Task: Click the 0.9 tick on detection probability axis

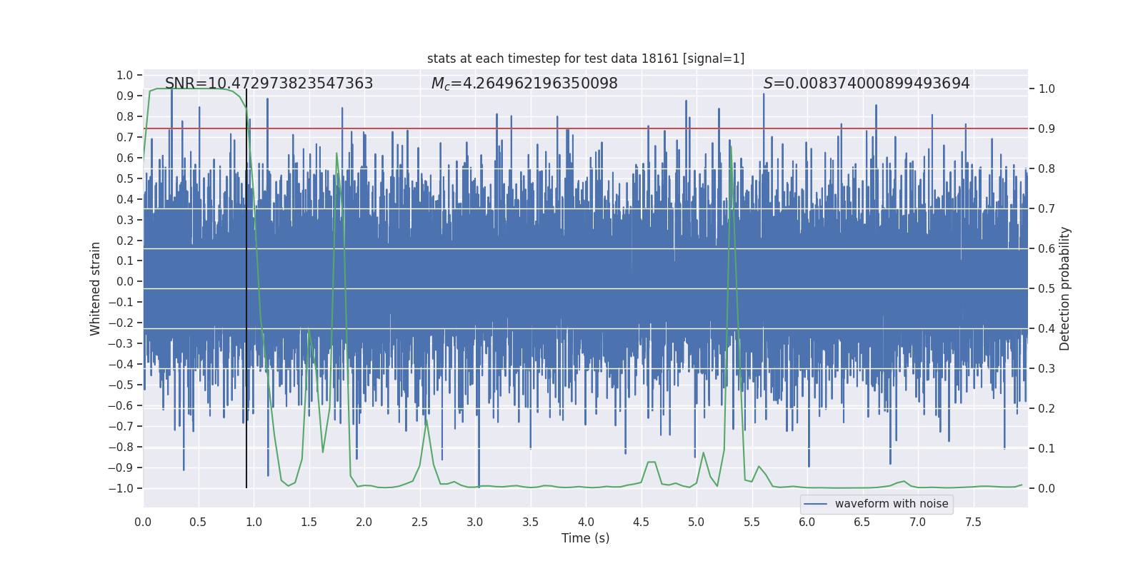Action: (1047, 128)
